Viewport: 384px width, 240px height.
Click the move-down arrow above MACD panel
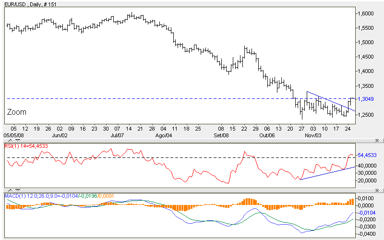point(18,190)
